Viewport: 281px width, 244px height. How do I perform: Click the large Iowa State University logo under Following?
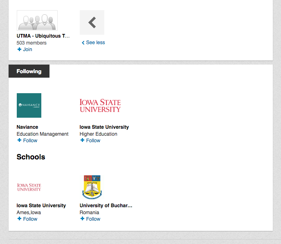pos(100,105)
